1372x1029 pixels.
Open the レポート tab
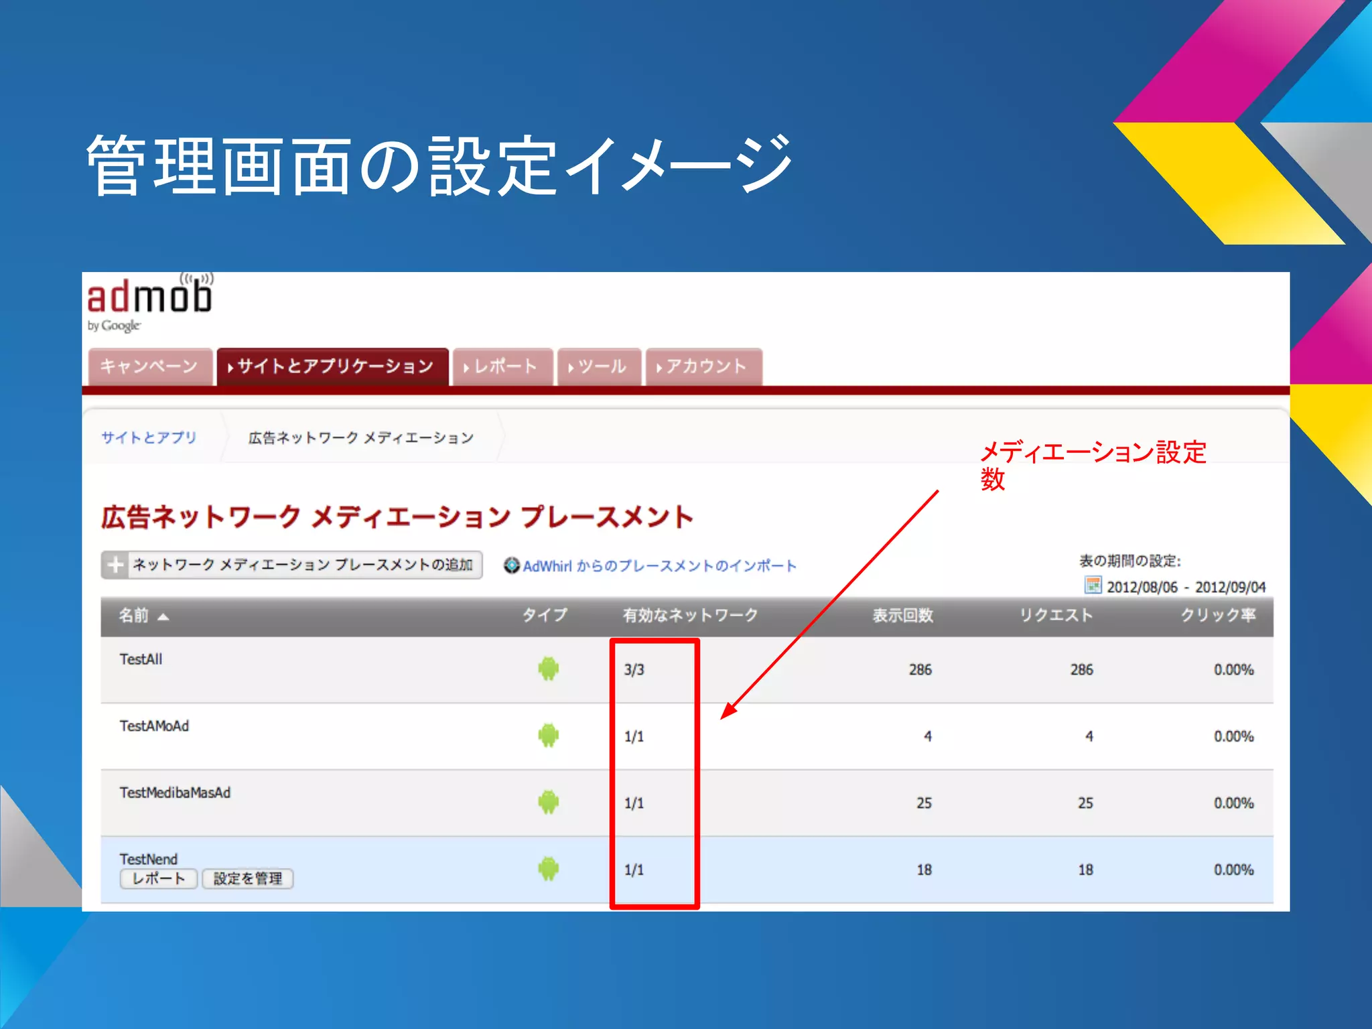click(502, 366)
